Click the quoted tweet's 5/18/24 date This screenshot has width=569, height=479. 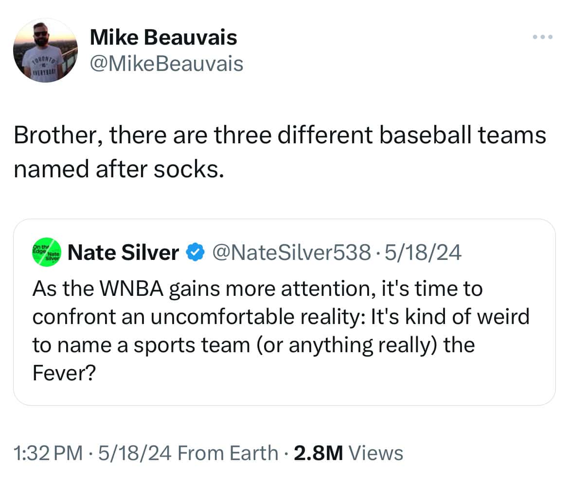click(422, 253)
